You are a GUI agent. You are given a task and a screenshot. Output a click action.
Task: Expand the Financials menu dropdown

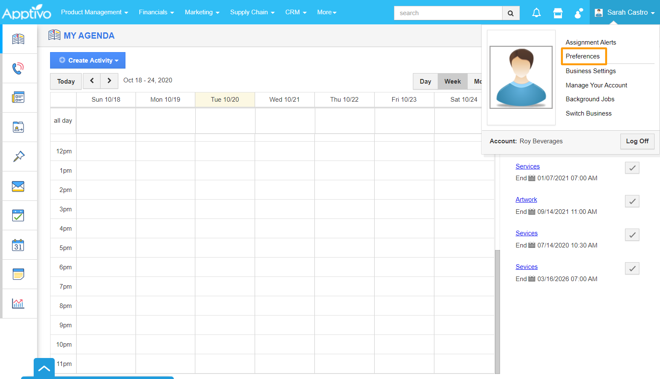156,13
